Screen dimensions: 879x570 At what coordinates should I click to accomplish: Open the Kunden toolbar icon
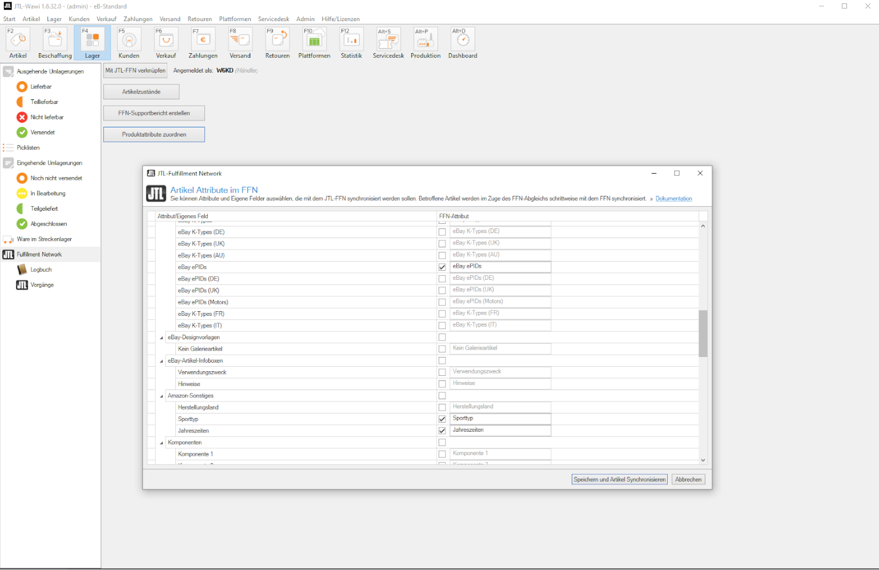129,43
